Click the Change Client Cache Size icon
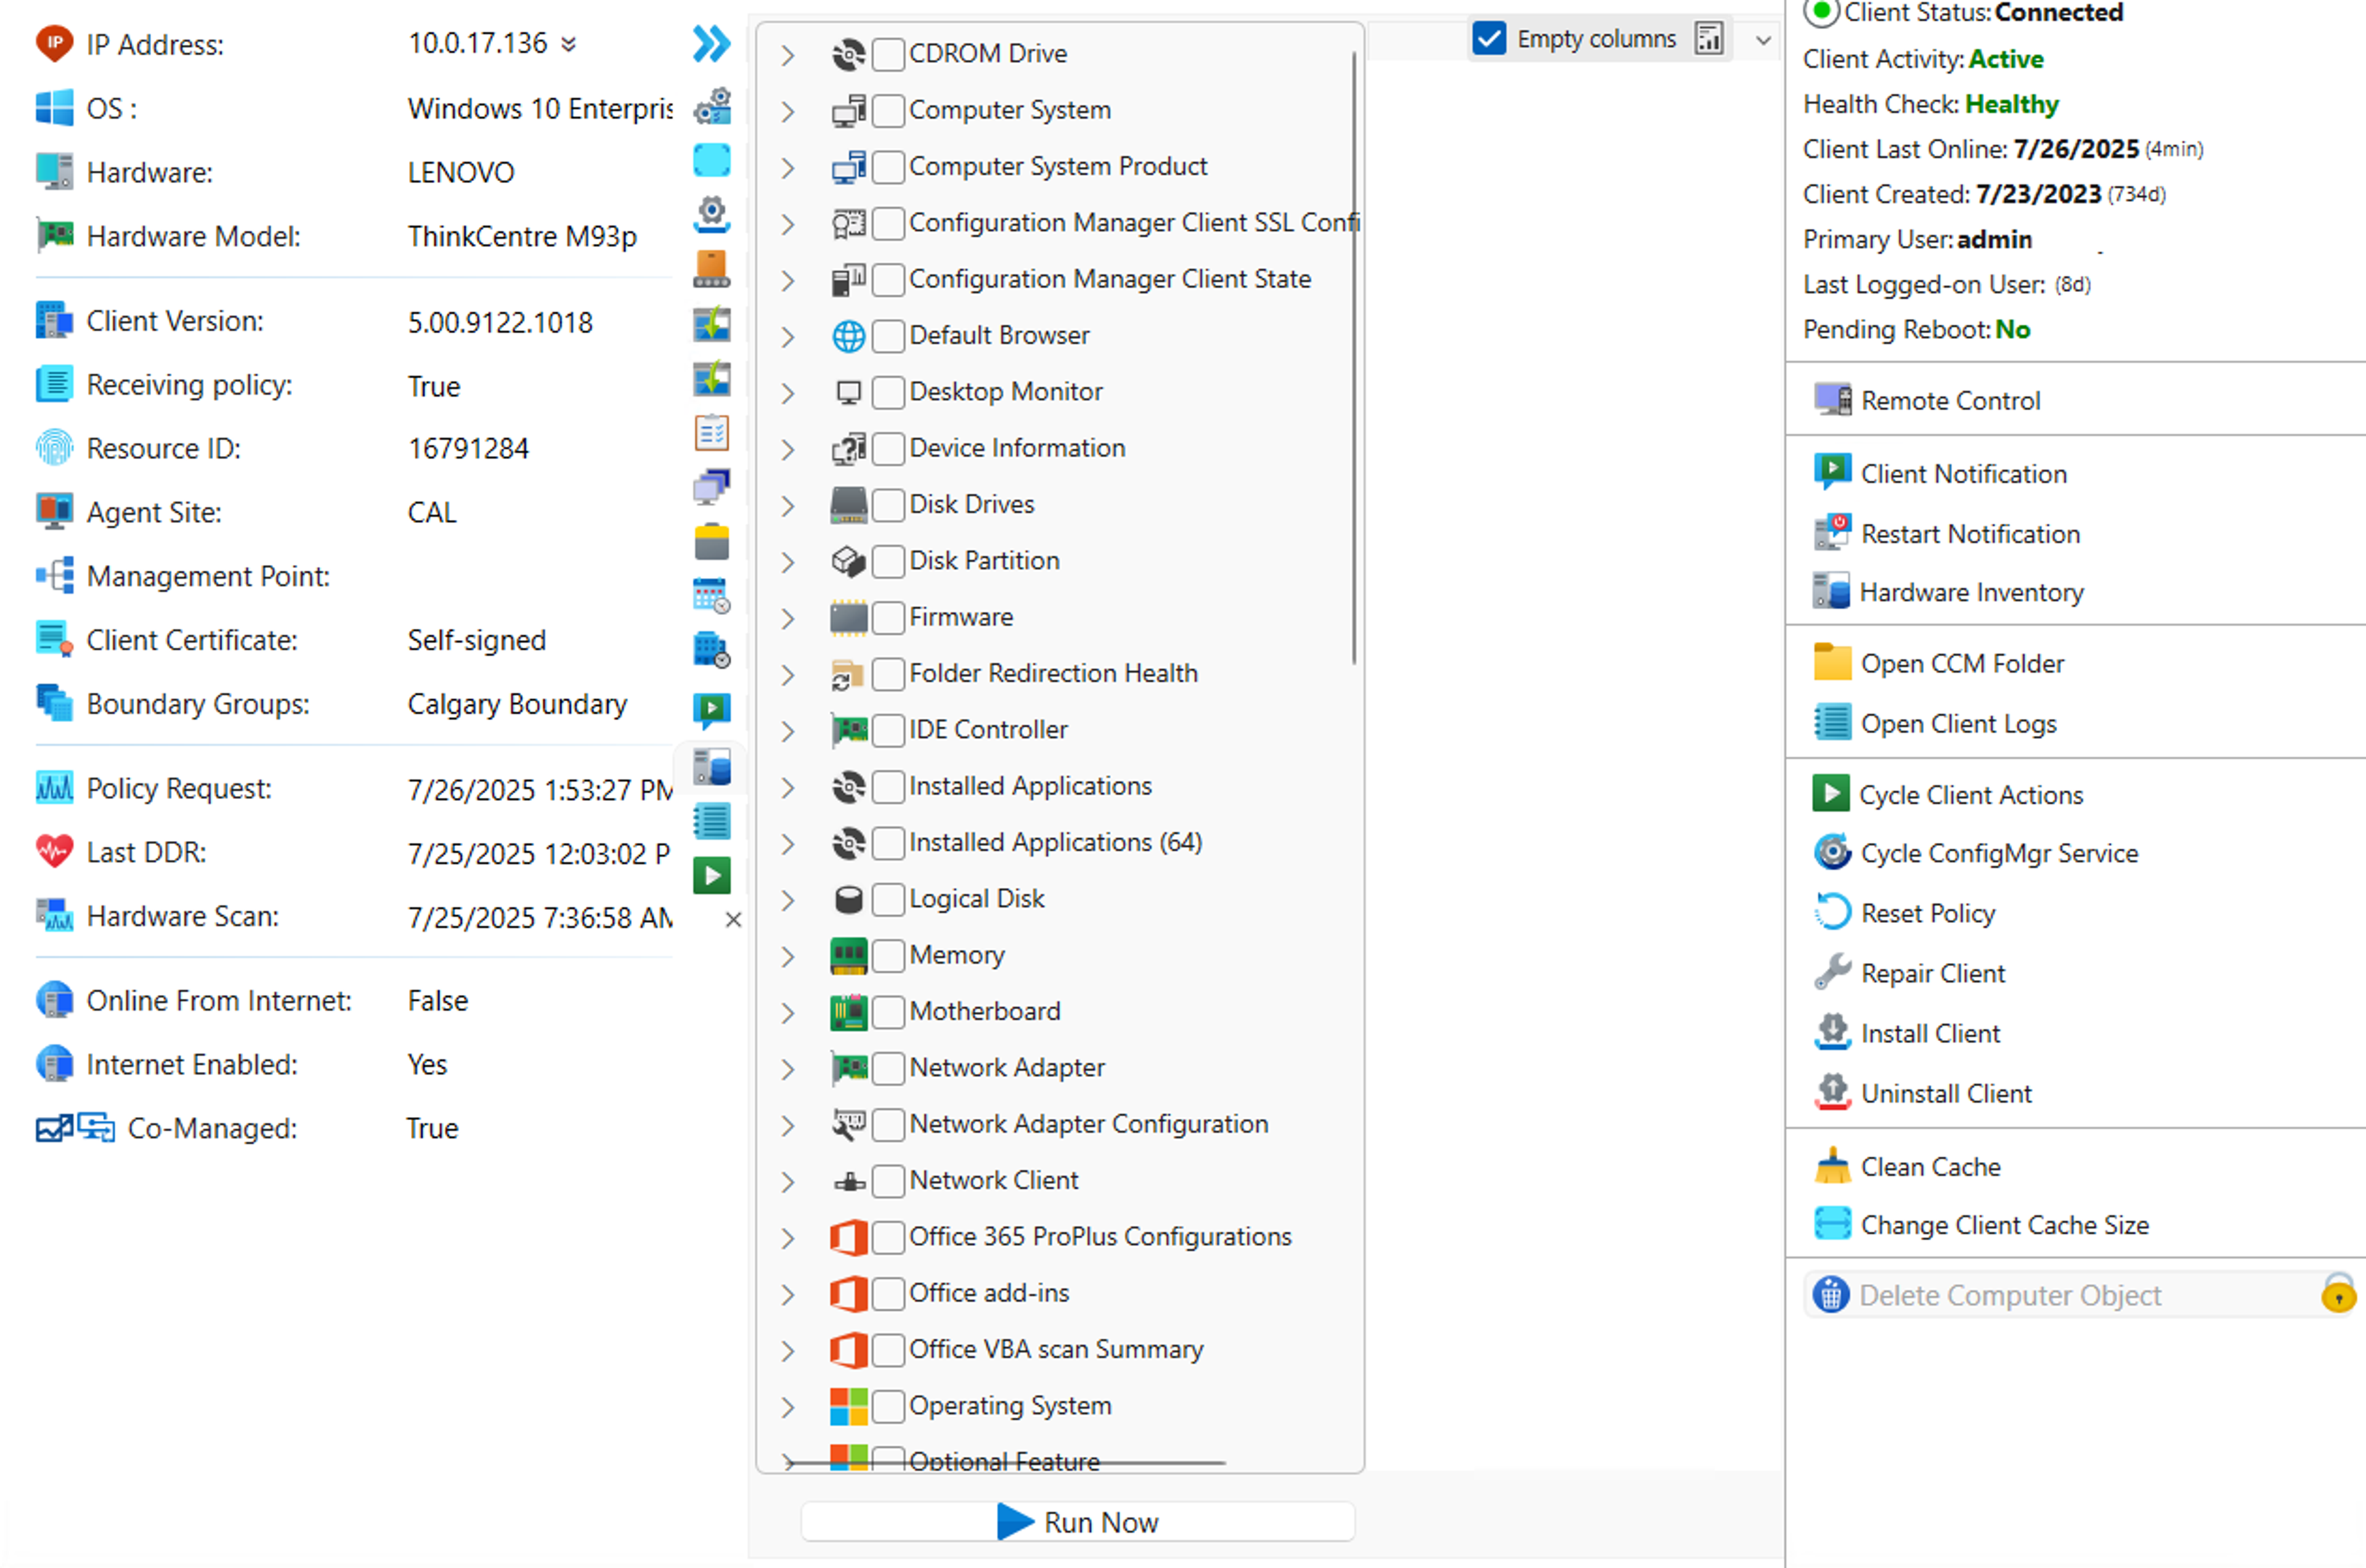 1832,1224
